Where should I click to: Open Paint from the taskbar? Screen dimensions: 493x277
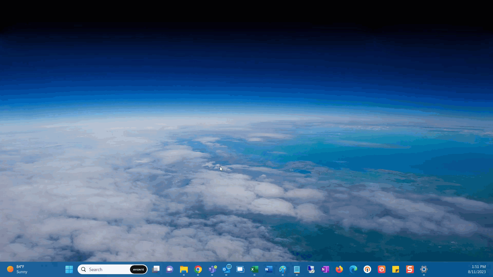(283, 269)
